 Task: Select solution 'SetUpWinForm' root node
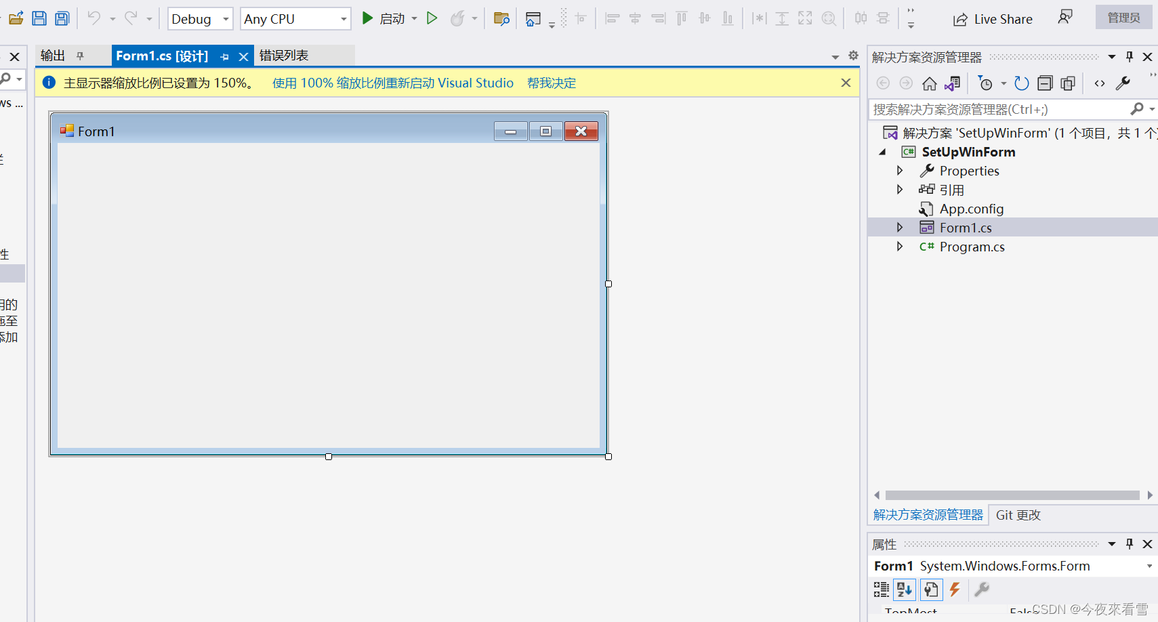(x=1020, y=133)
